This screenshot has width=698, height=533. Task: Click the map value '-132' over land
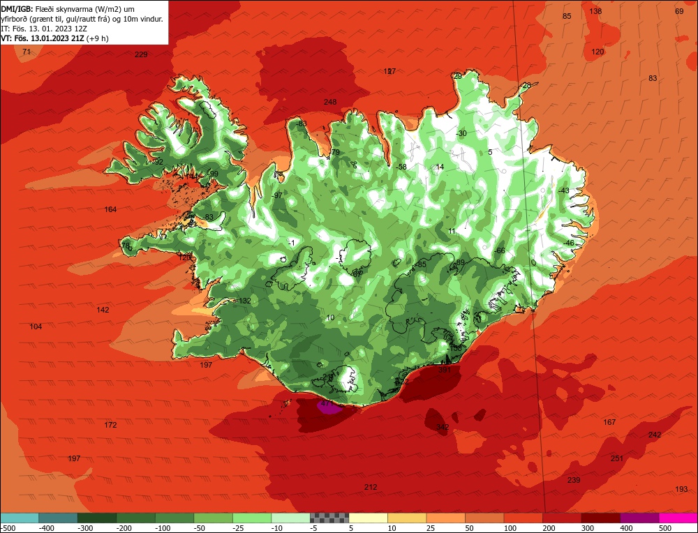coord(244,301)
